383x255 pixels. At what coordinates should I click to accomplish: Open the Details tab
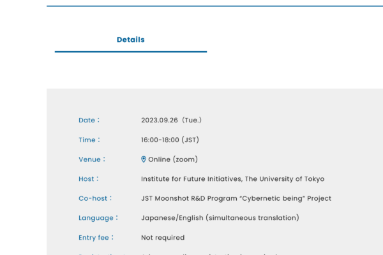click(131, 40)
